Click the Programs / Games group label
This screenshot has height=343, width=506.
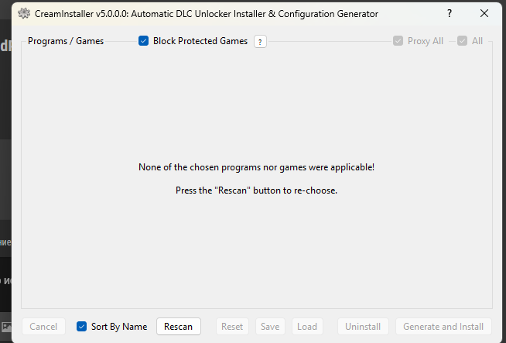[66, 41]
